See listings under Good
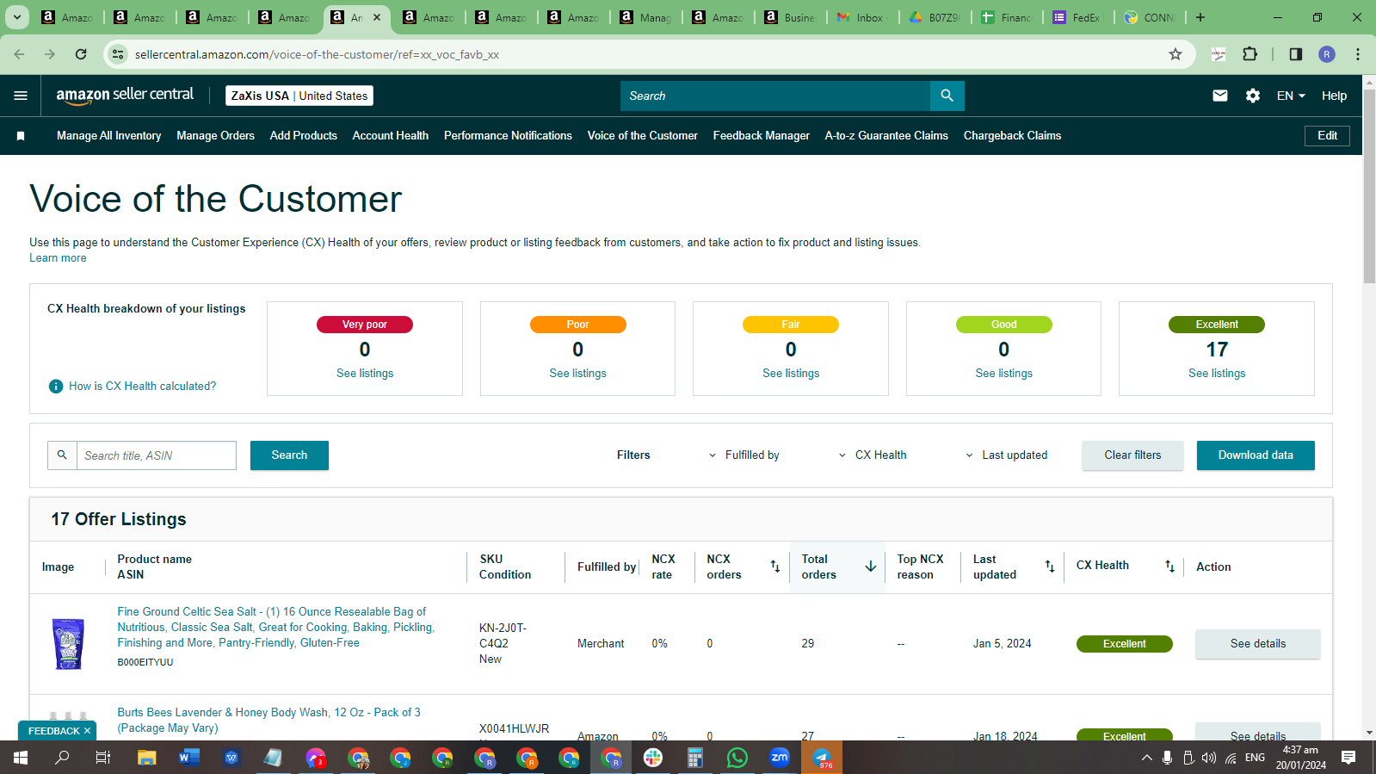Viewport: 1376px width, 774px height. click(x=1003, y=374)
